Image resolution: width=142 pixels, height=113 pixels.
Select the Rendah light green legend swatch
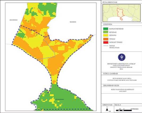coord(106,32)
